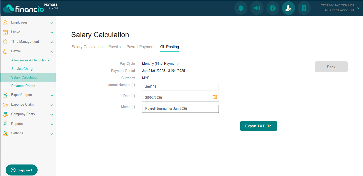Switch to the Payslip tab
Screen dimensions: 363x176
[x=115, y=47]
